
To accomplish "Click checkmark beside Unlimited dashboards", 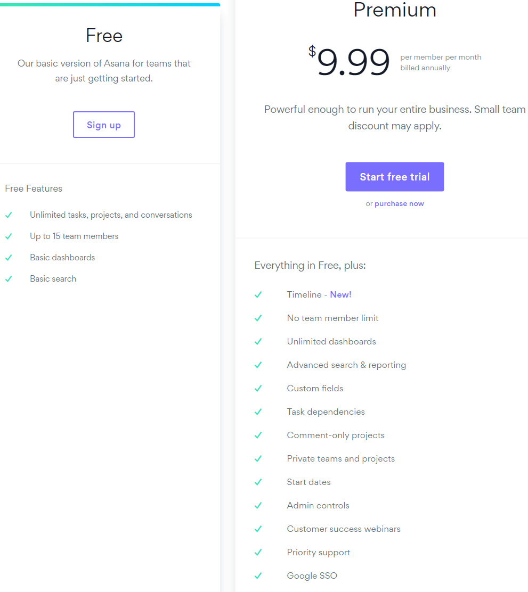I will click(x=258, y=342).
